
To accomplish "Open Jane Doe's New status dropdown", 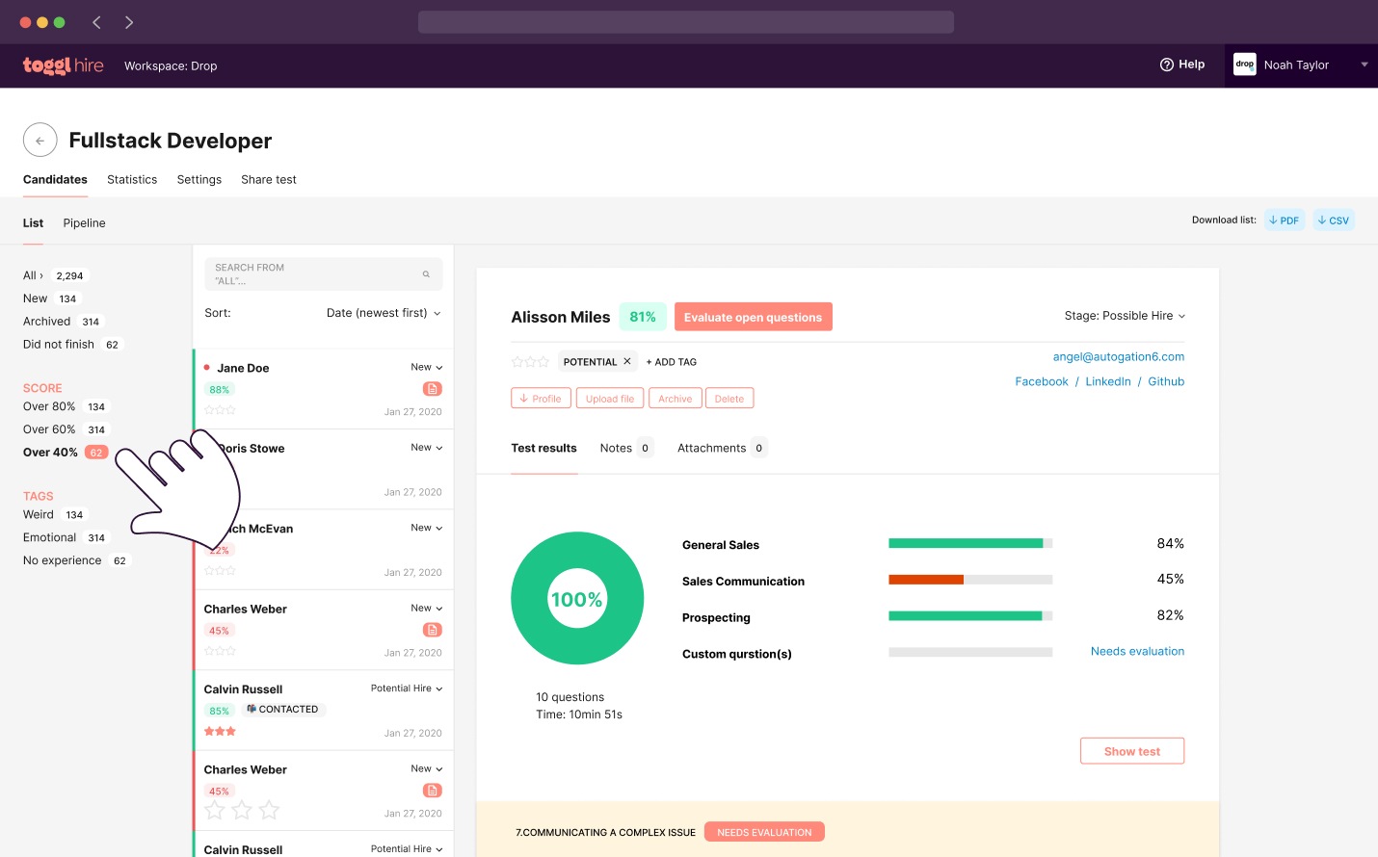I will [427, 367].
